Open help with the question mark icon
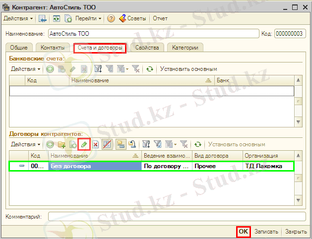Screen dimensions: 312x239 pos(111,18)
